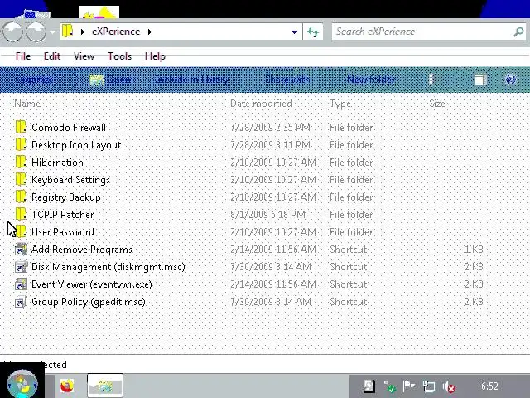Select the User Password folder icon

point(21,231)
